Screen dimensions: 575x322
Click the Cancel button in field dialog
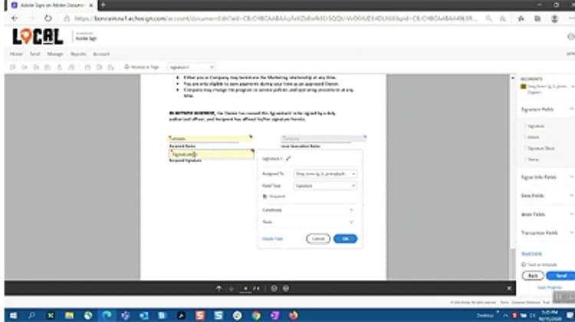click(318, 239)
